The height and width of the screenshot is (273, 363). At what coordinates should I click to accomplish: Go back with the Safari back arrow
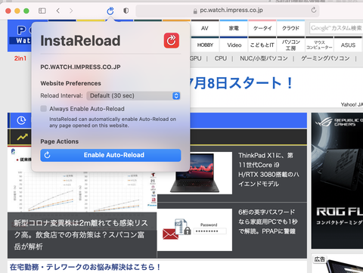coord(58,11)
